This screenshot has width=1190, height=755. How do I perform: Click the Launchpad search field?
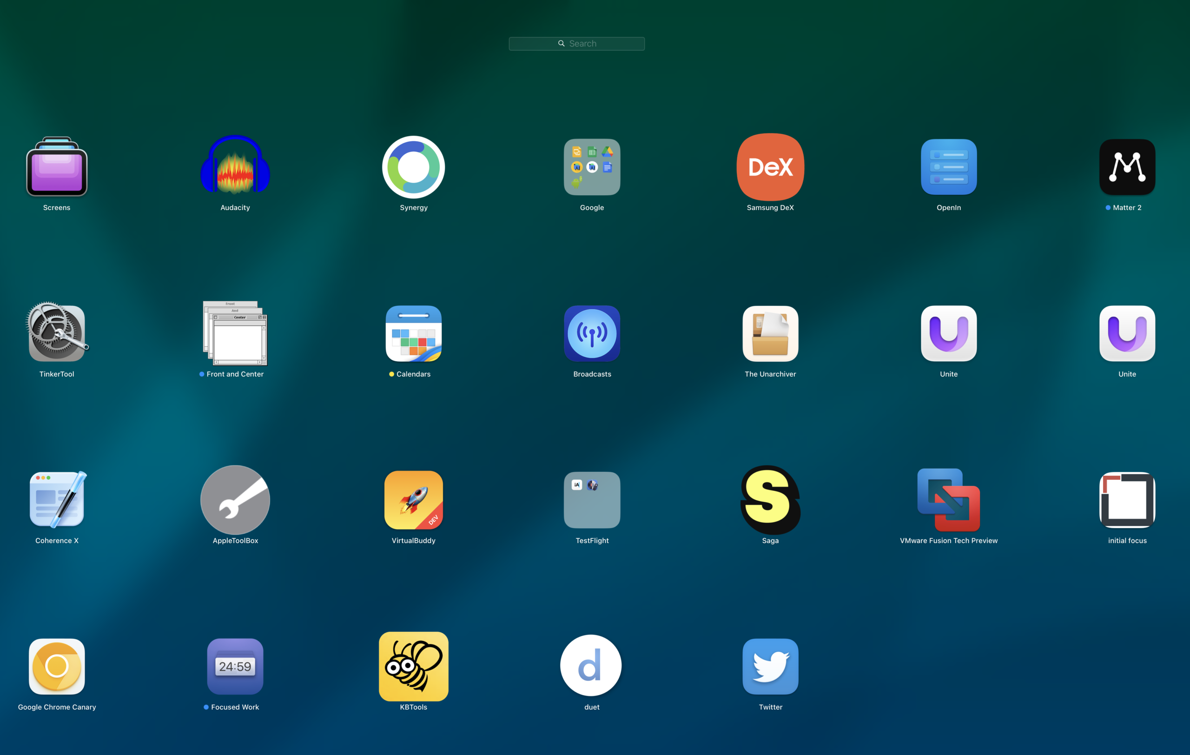pyautogui.click(x=576, y=44)
